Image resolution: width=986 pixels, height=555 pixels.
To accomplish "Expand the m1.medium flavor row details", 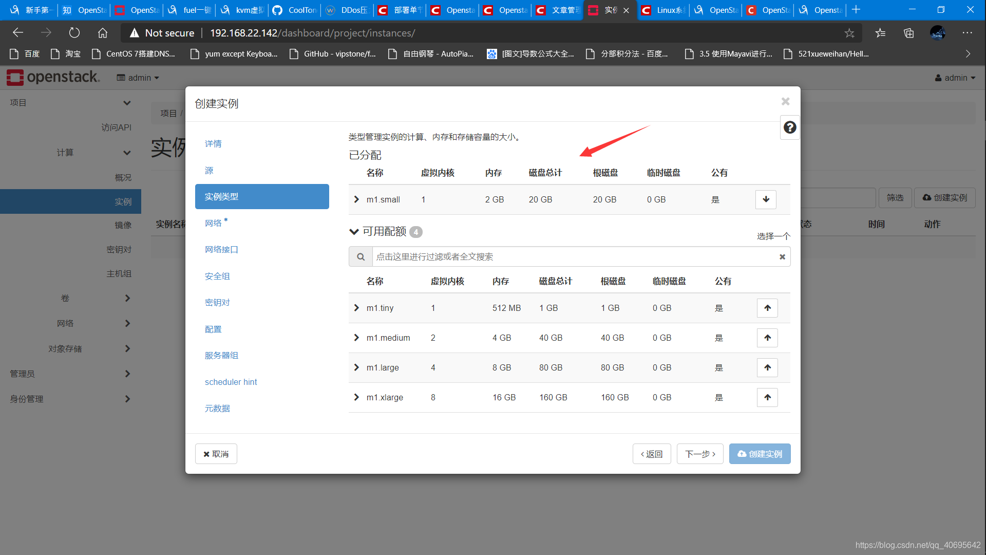I will point(356,338).
